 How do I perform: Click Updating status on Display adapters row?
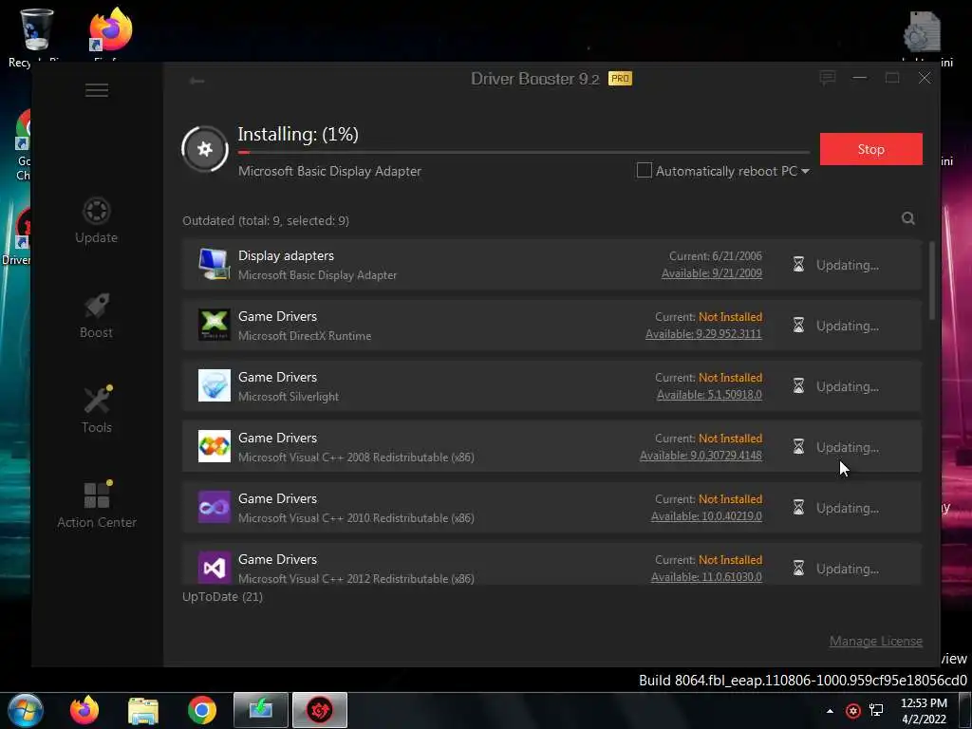848,266
